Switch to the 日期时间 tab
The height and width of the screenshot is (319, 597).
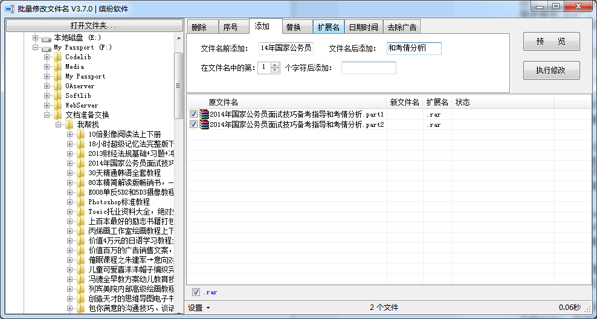[364, 27]
